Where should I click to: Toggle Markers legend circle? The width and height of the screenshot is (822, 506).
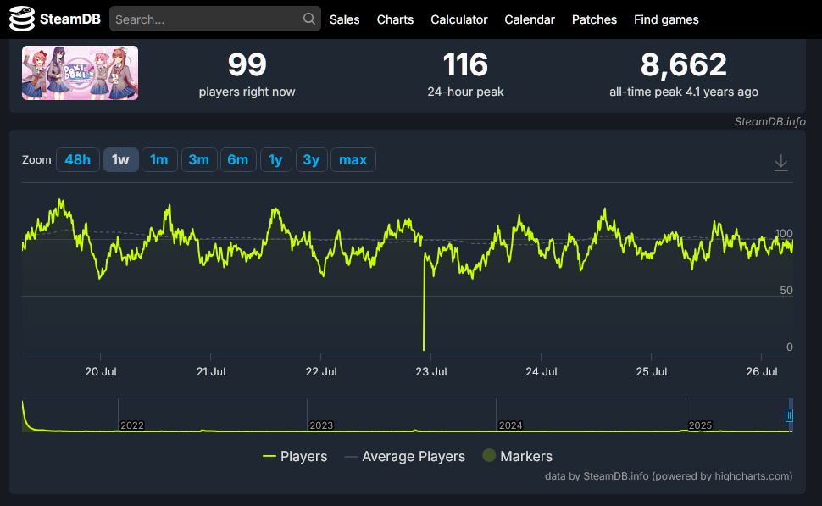point(489,455)
